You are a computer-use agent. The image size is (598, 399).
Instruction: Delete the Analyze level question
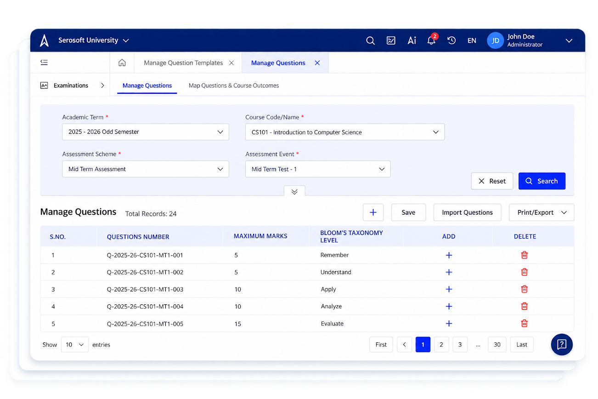[525, 306]
